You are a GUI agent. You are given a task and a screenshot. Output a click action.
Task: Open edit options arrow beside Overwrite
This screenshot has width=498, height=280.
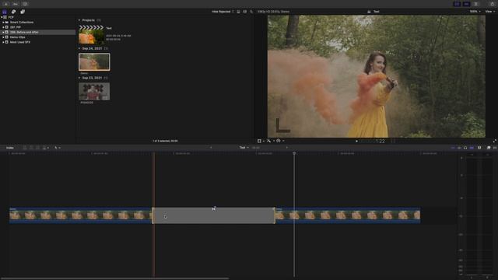48,148
